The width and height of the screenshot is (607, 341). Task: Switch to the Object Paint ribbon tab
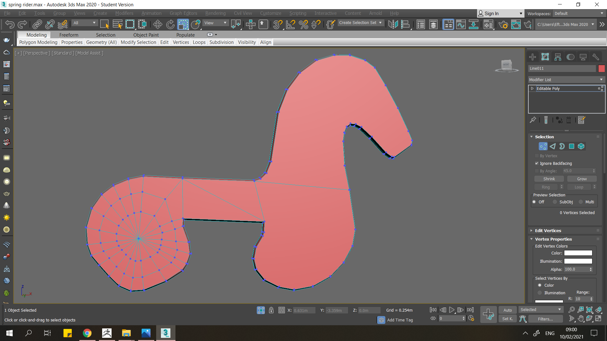(146, 35)
